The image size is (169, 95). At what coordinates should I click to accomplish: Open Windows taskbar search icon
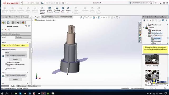[6, 93]
